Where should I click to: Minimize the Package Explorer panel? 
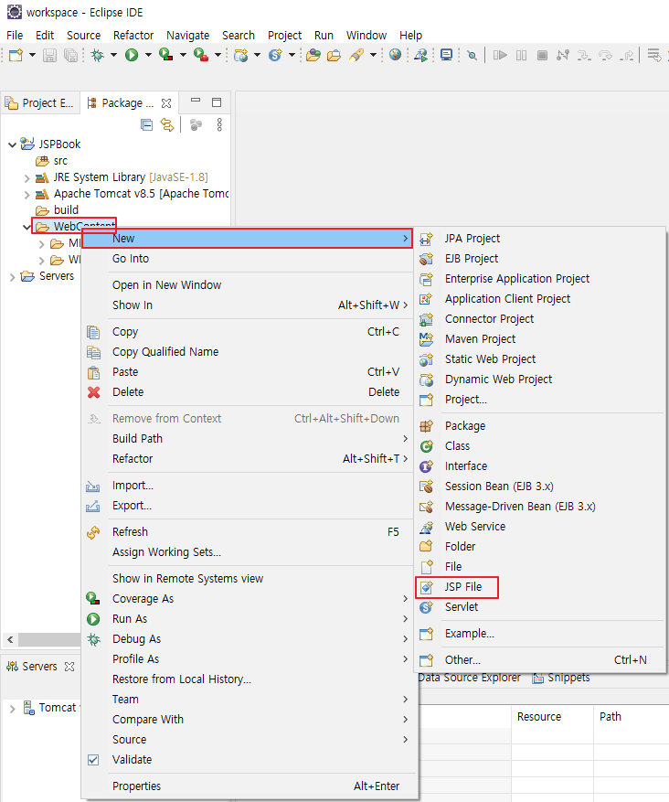(196, 101)
